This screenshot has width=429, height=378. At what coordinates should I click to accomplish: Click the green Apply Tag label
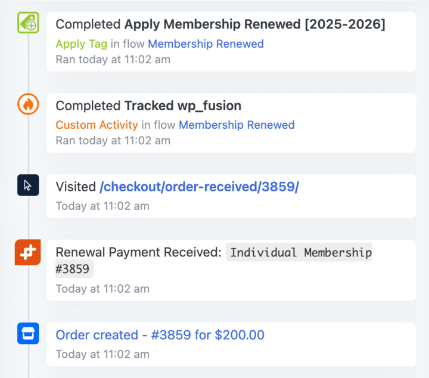(x=80, y=44)
